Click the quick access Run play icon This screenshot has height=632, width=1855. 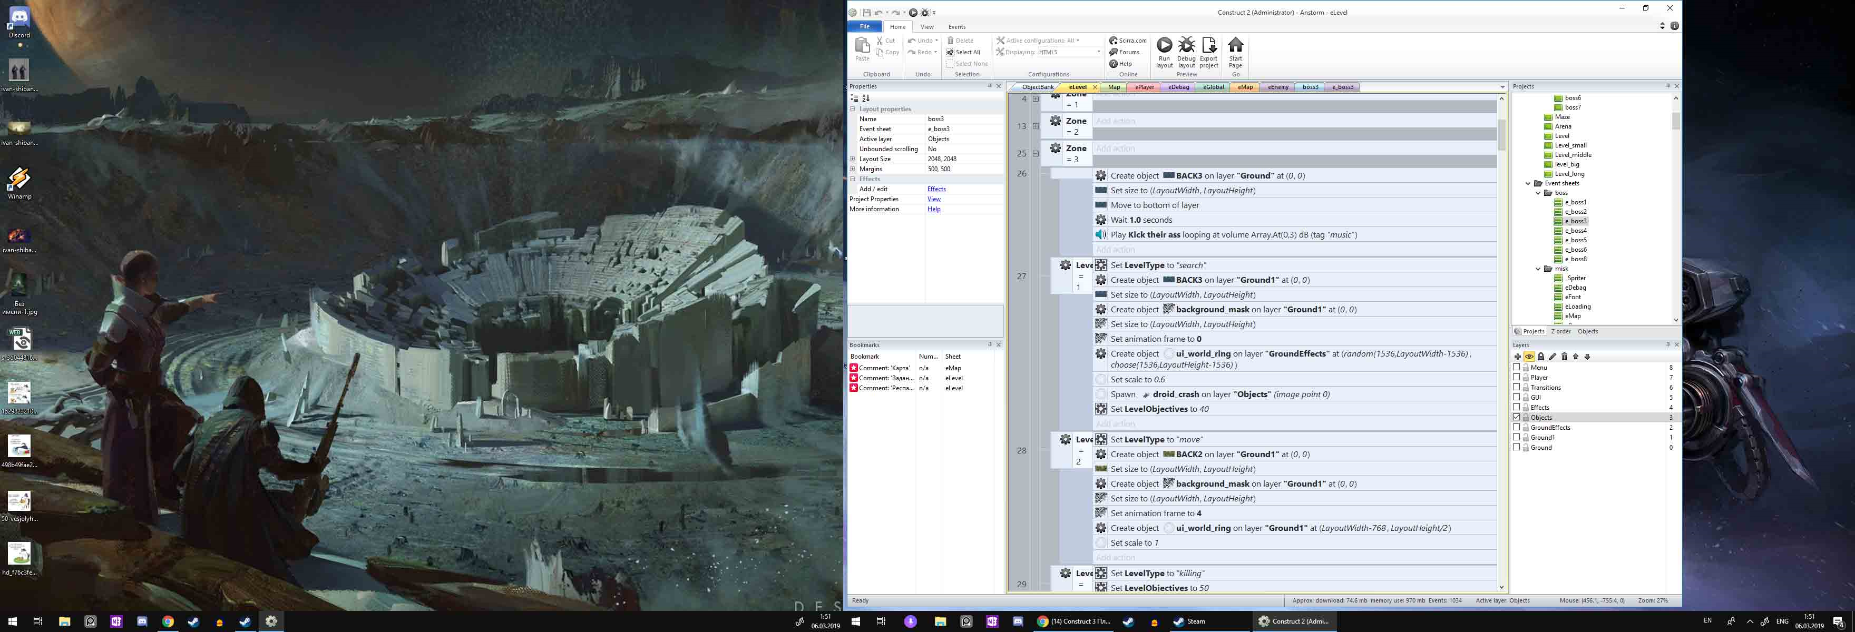click(913, 12)
